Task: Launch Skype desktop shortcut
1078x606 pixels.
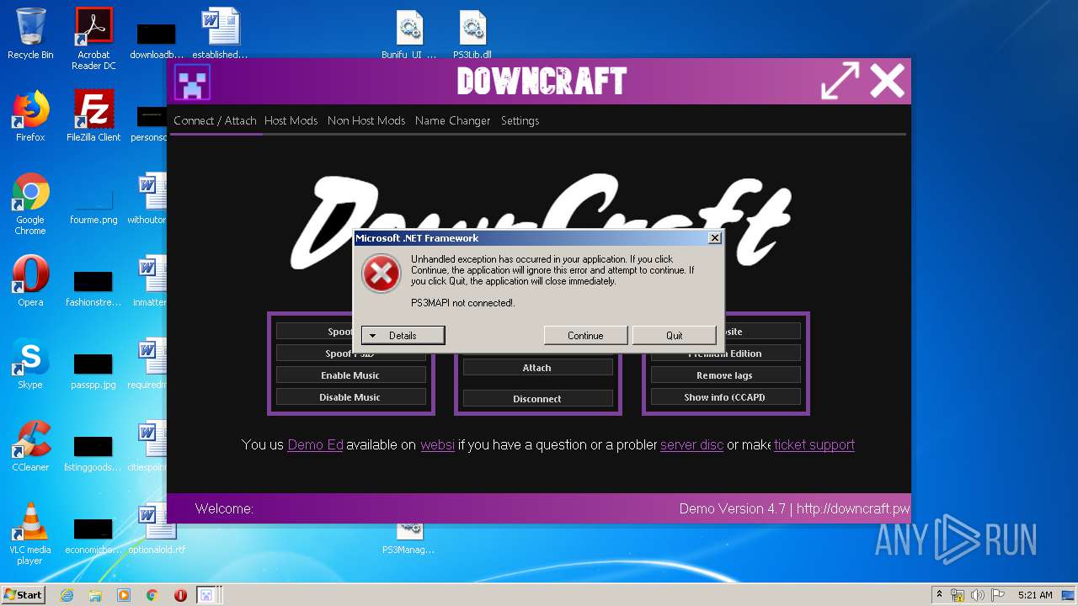Action: pyautogui.click(x=30, y=364)
